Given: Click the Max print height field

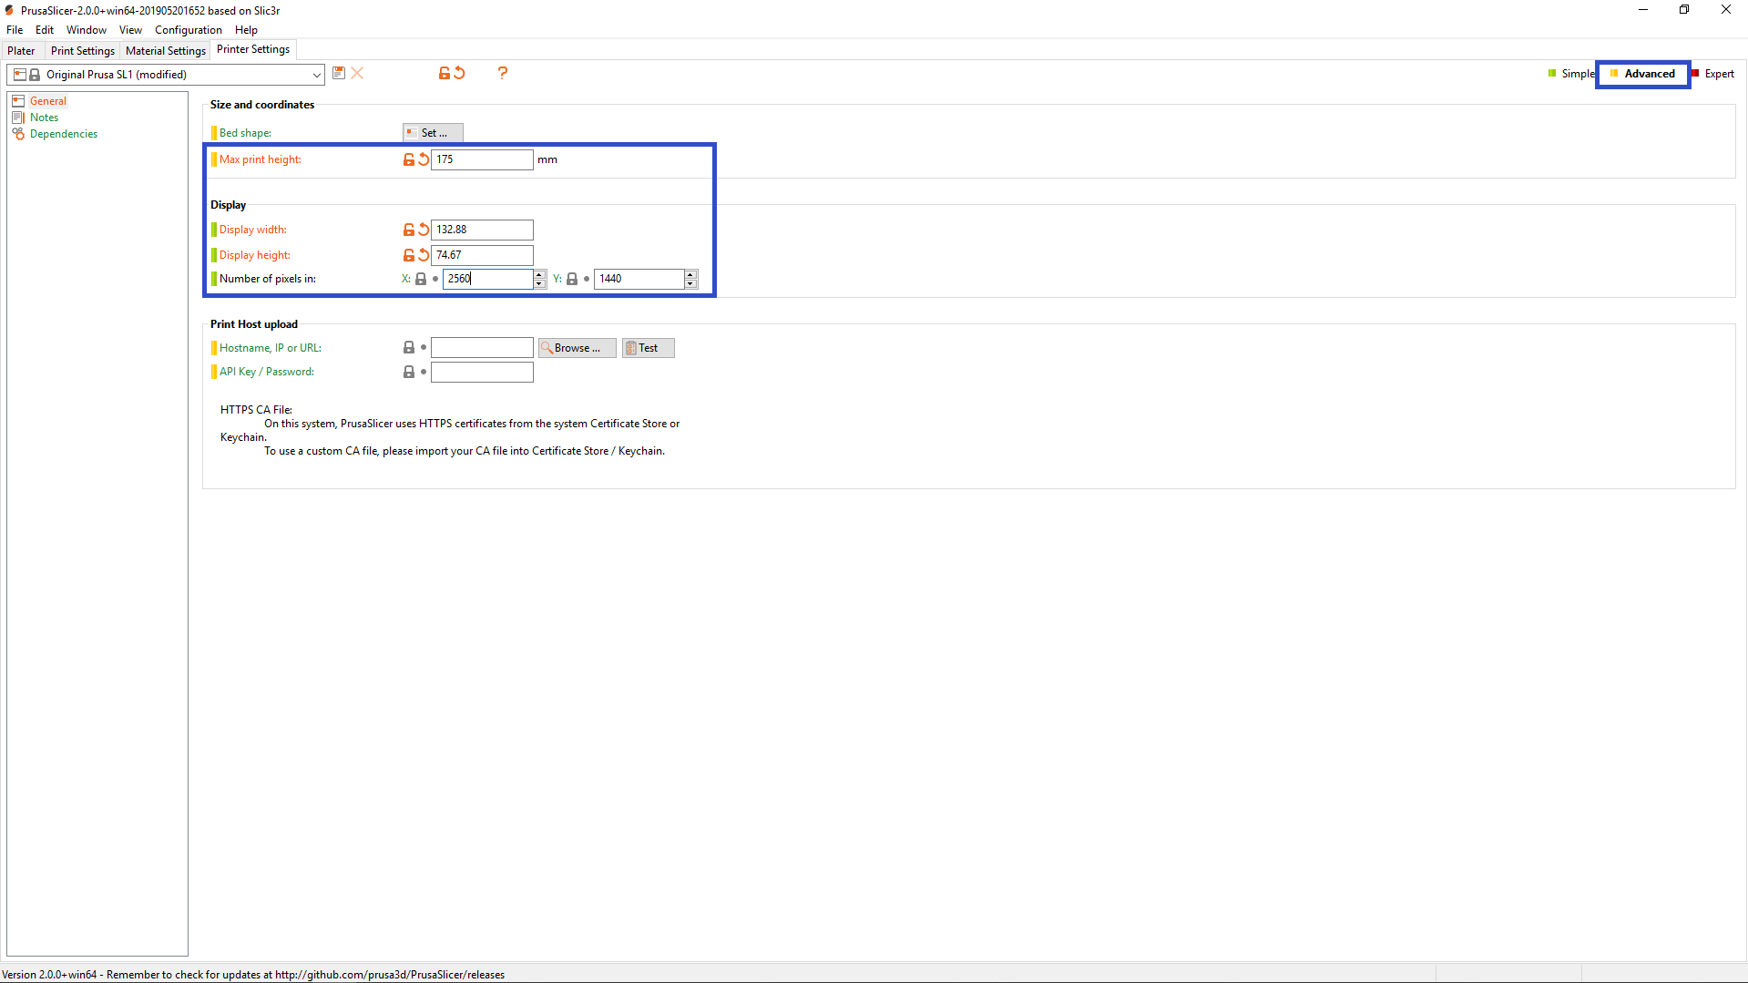Looking at the screenshot, I should click(x=482, y=159).
